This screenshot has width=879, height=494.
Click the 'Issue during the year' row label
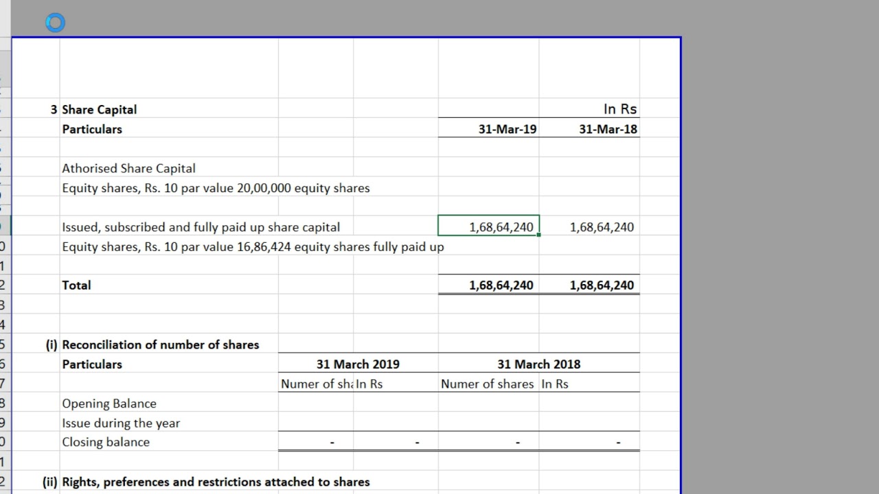[121, 423]
